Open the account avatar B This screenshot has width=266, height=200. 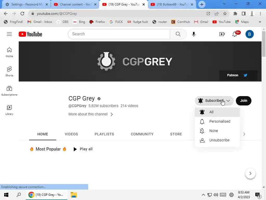(249, 34)
